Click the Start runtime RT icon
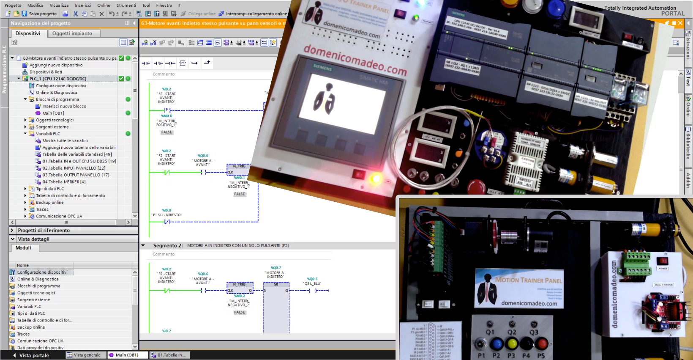 coord(174,14)
